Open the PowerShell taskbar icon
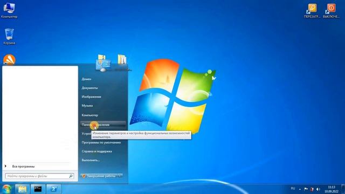Viewport: 345px width, 194px height. 54,189
